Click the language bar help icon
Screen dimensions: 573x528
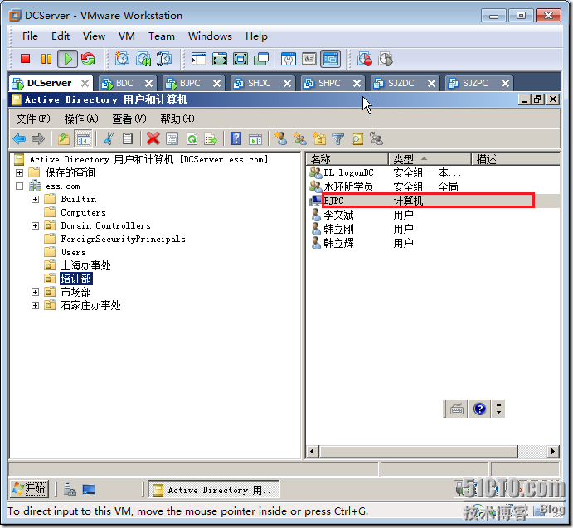[x=479, y=409]
